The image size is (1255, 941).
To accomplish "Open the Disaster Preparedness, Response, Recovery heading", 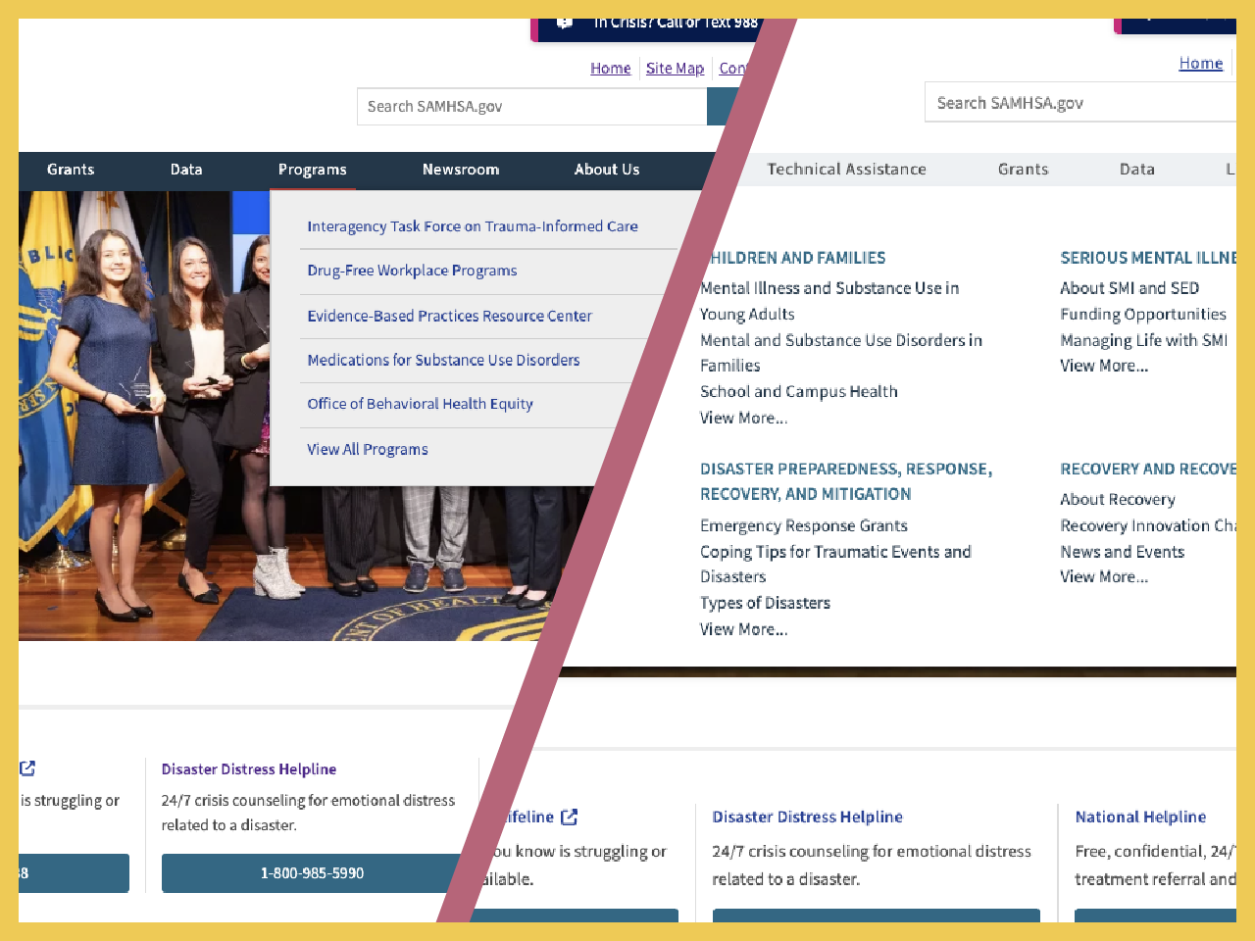I will pos(846,481).
